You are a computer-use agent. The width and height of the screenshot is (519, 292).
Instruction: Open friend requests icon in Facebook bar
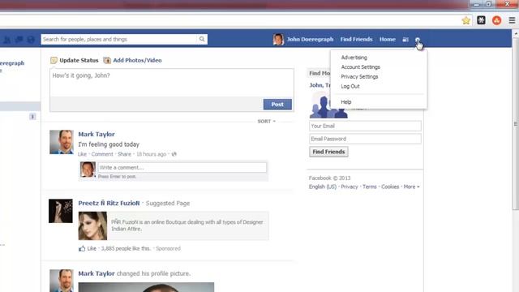(6, 40)
